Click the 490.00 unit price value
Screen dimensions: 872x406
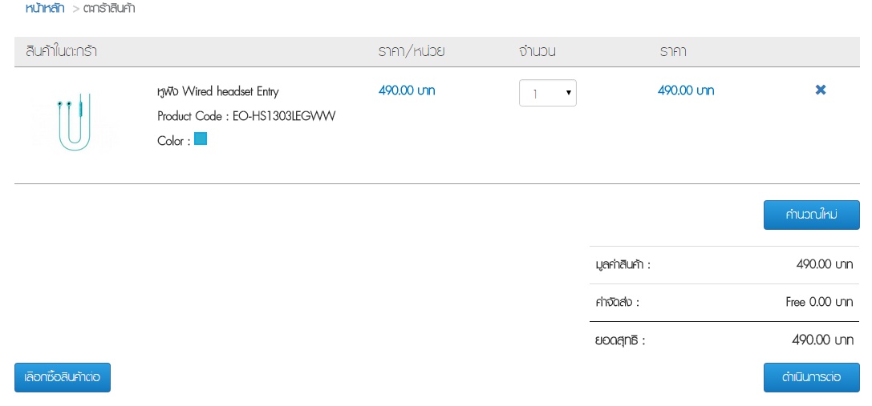coord(407,90)
